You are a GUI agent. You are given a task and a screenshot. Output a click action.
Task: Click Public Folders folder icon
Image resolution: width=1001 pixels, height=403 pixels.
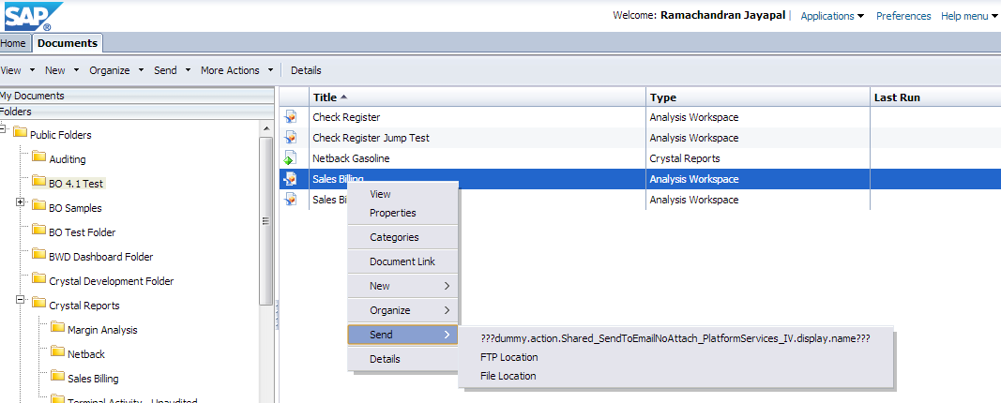tap(20, 134)
